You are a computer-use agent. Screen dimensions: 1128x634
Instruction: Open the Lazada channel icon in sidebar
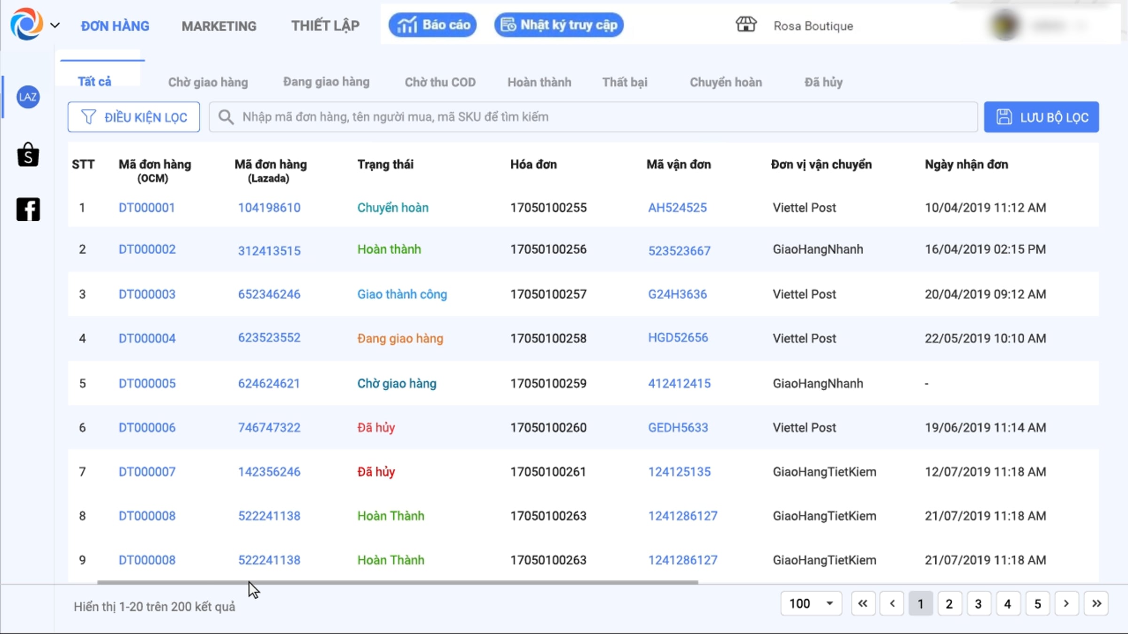28,97
